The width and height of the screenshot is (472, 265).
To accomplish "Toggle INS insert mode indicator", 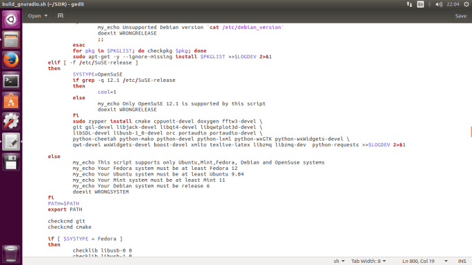I will coord(462,261).
